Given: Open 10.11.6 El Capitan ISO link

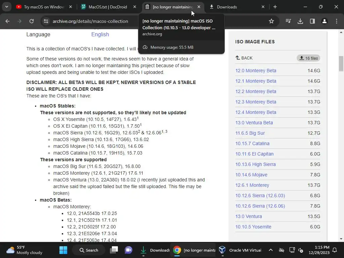Looking at the screenshot, I should [254, 154].
